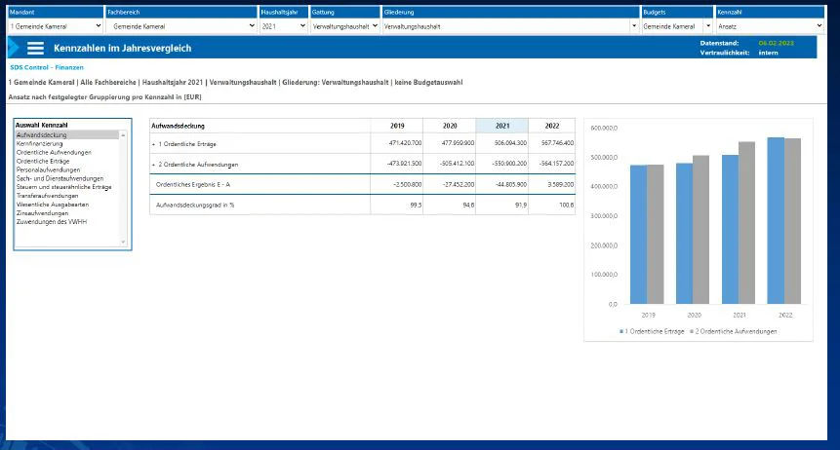Click the 2021 column header
This screenshot has width=840, height=450.
coord(502,126)
